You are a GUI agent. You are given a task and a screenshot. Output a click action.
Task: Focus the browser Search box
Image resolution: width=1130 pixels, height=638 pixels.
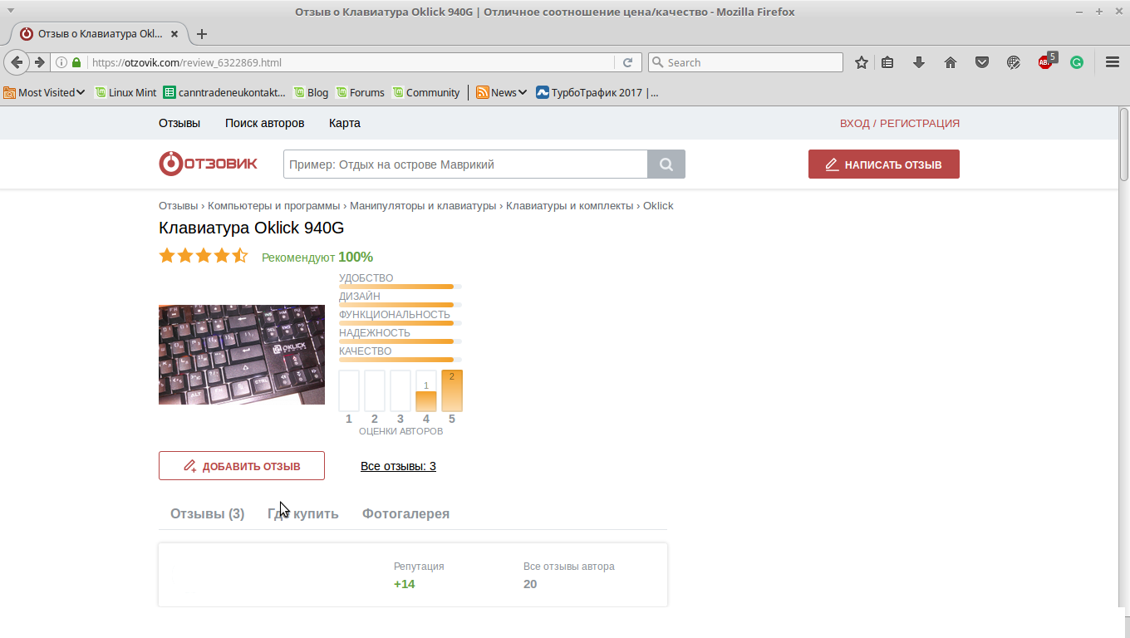coord(745,62)
